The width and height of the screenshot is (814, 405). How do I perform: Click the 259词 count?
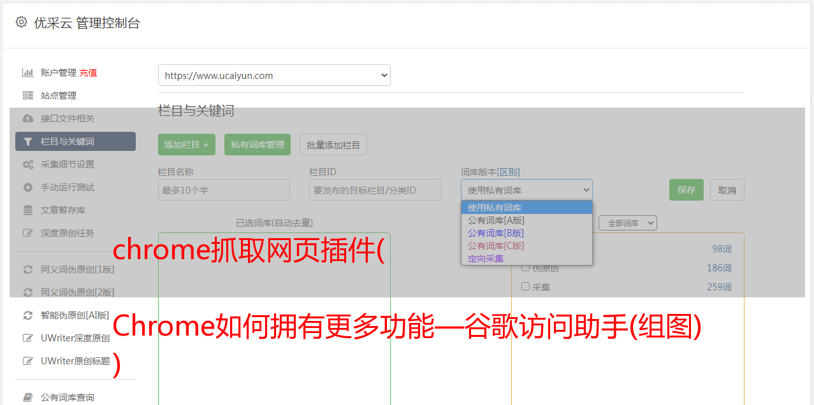tap(719, 287)
